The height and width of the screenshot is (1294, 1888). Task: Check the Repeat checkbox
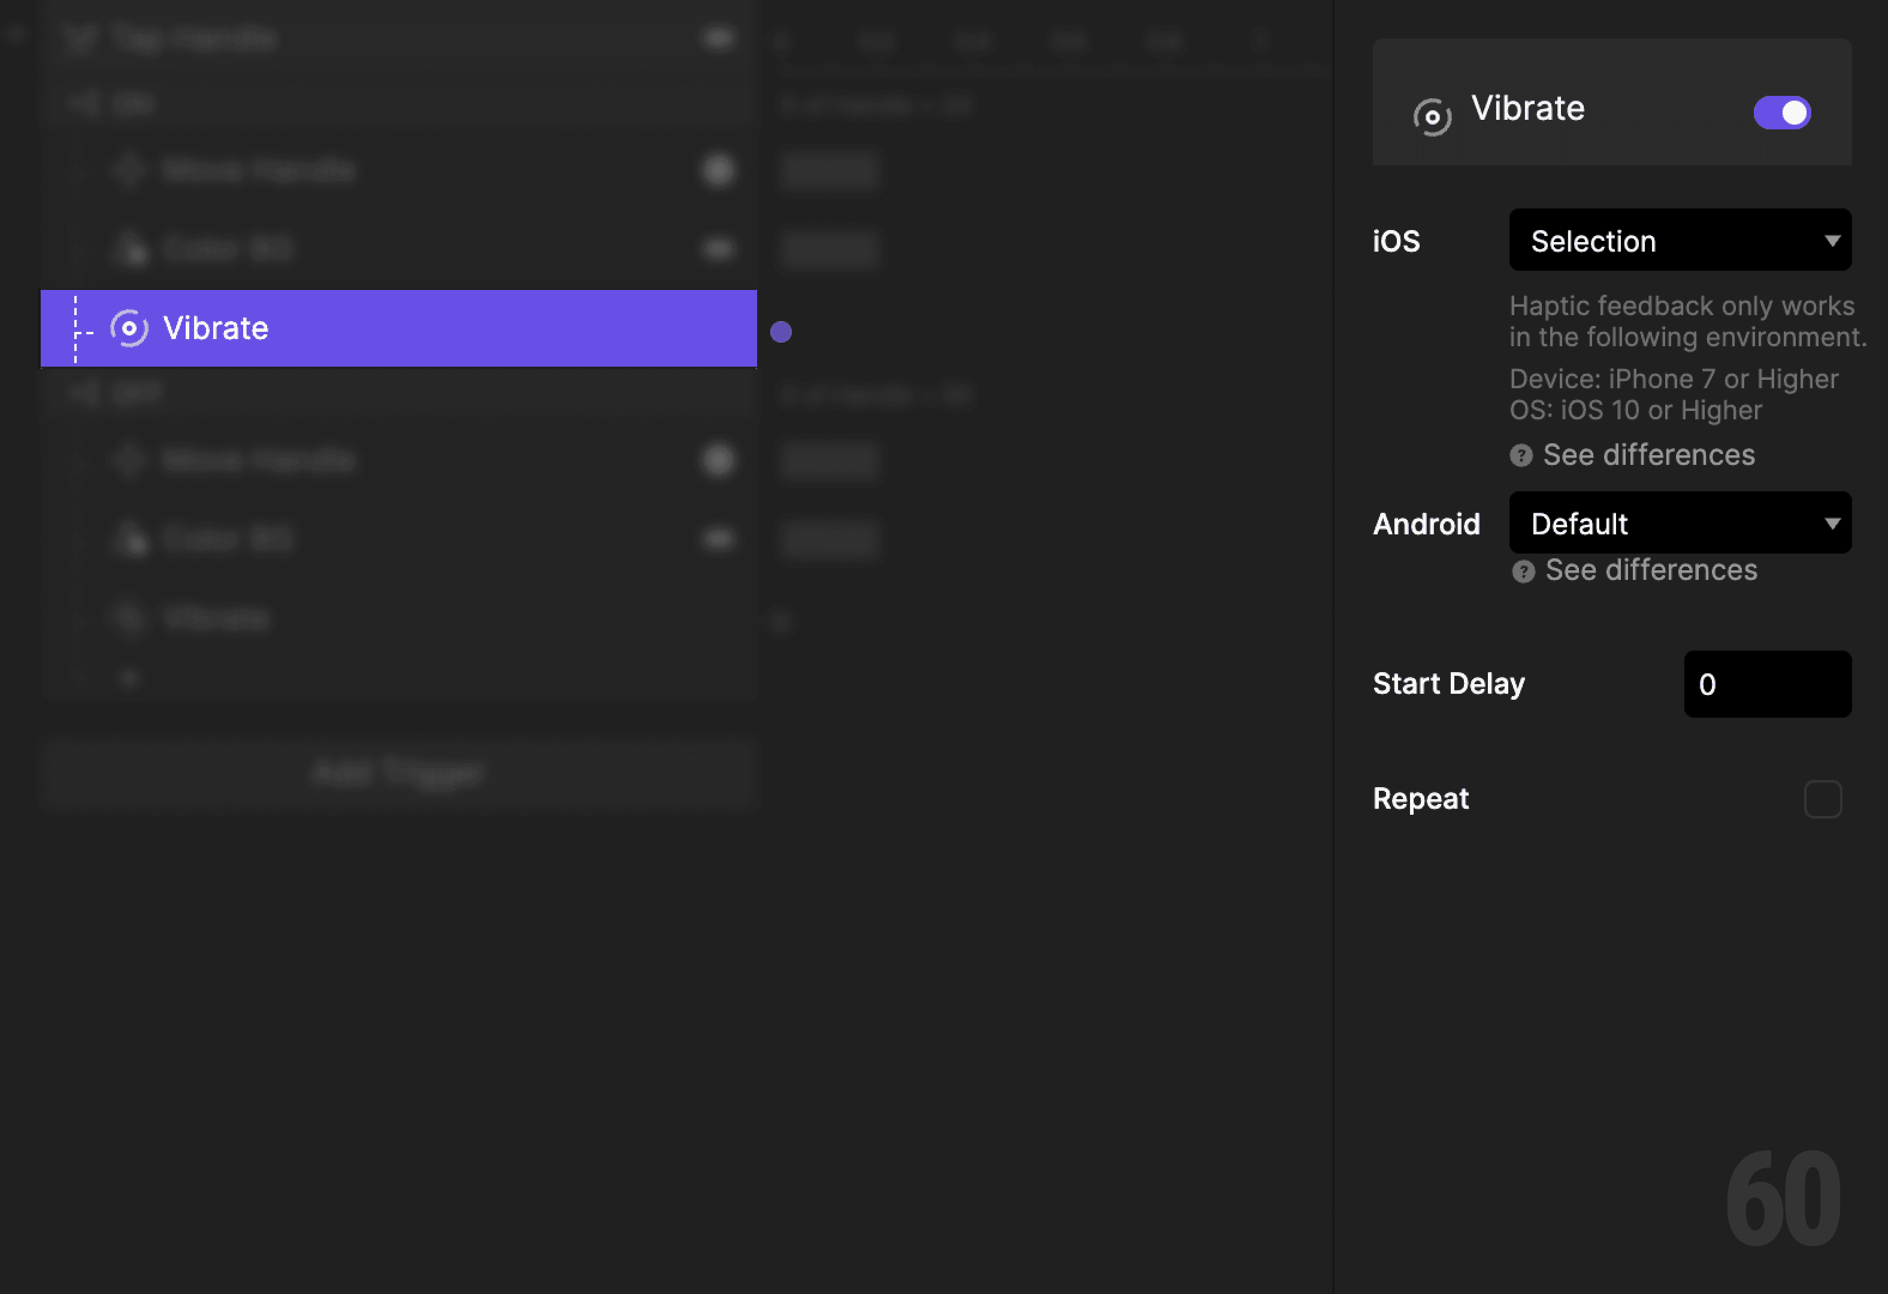(x=1822, y=799)
